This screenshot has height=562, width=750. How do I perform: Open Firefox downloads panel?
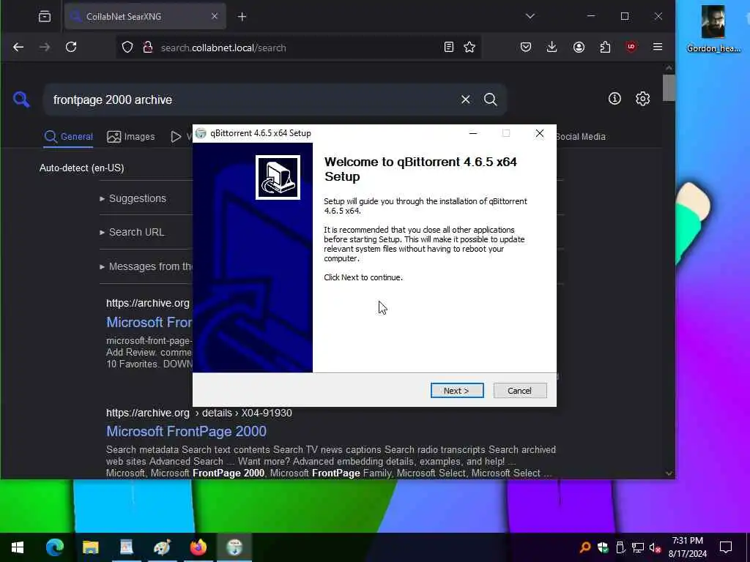(x=552, y=47)
